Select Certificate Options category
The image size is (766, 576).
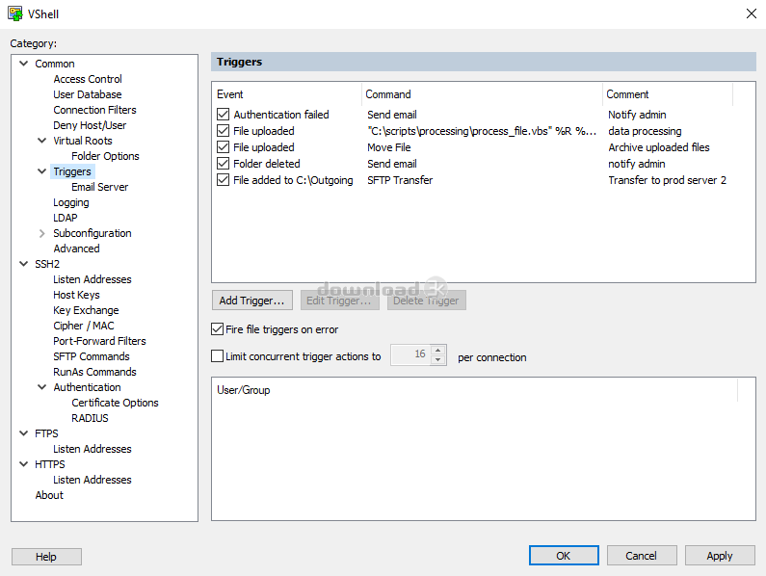pos(115,403)
